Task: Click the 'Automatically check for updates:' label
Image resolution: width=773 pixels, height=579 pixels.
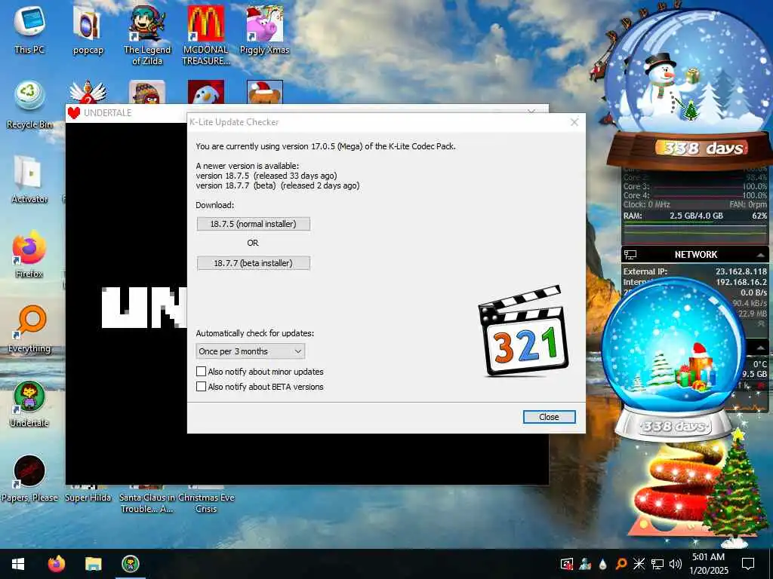Action: pos(255,333)
